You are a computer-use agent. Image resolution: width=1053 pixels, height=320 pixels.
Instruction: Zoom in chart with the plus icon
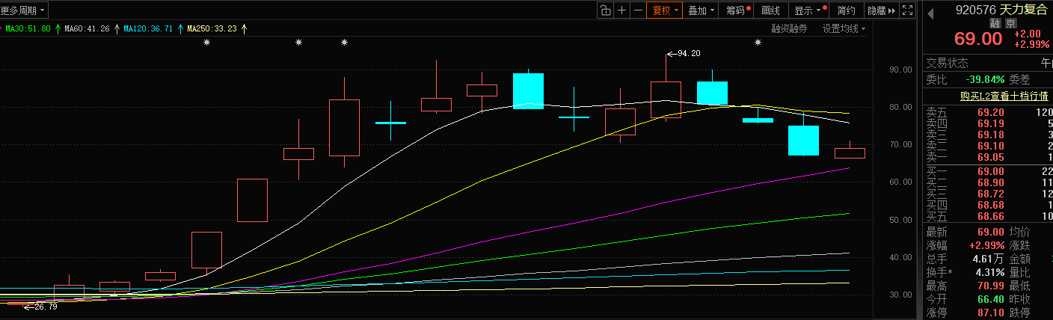click(x=621, y=10)
